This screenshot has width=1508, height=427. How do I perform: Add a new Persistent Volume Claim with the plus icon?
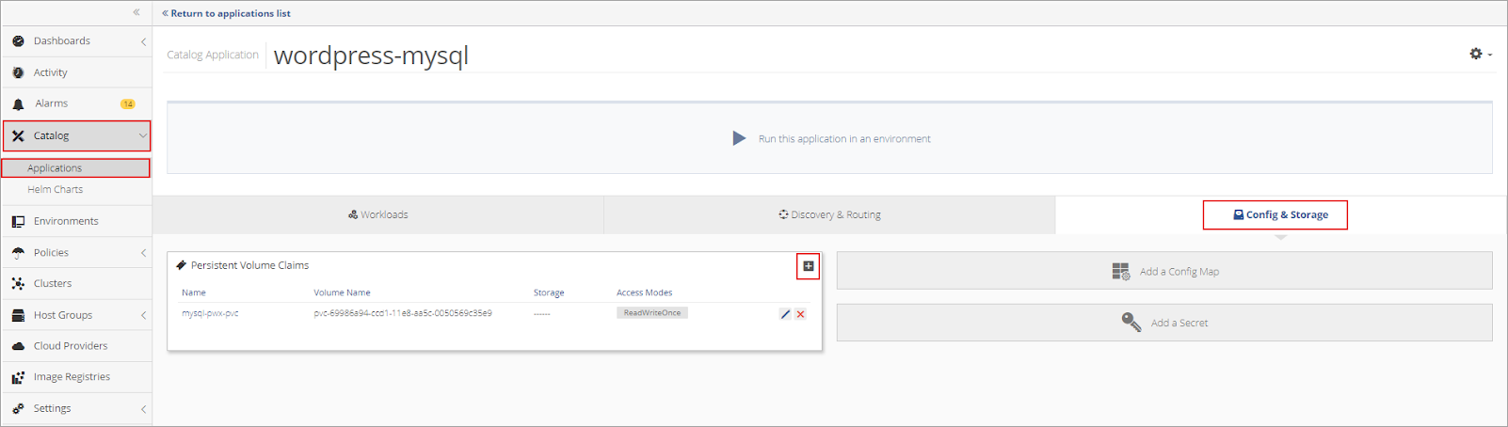click(809, 266)
